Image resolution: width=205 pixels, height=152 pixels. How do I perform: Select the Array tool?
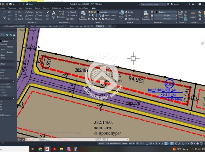coord(39,19)
